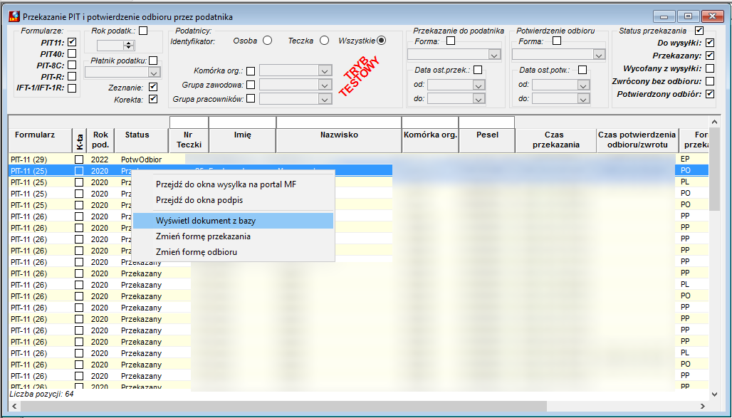This screenshot has width=732, height=418.
Task: Sort by the Formularz column header
Action: 40,140
